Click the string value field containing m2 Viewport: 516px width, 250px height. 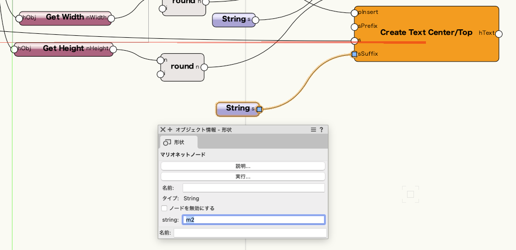254,220
